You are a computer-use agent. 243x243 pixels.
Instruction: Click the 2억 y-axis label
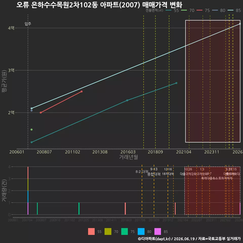coord(11,113)
